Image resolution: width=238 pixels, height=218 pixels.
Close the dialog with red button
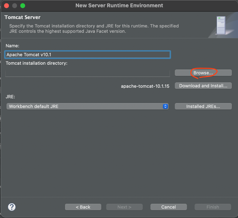(6, 6)
